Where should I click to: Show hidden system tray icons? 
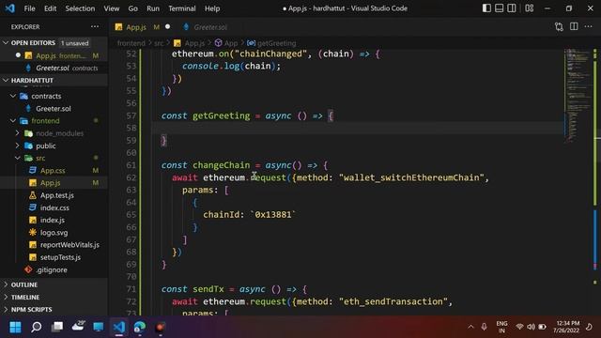[470, 327]
